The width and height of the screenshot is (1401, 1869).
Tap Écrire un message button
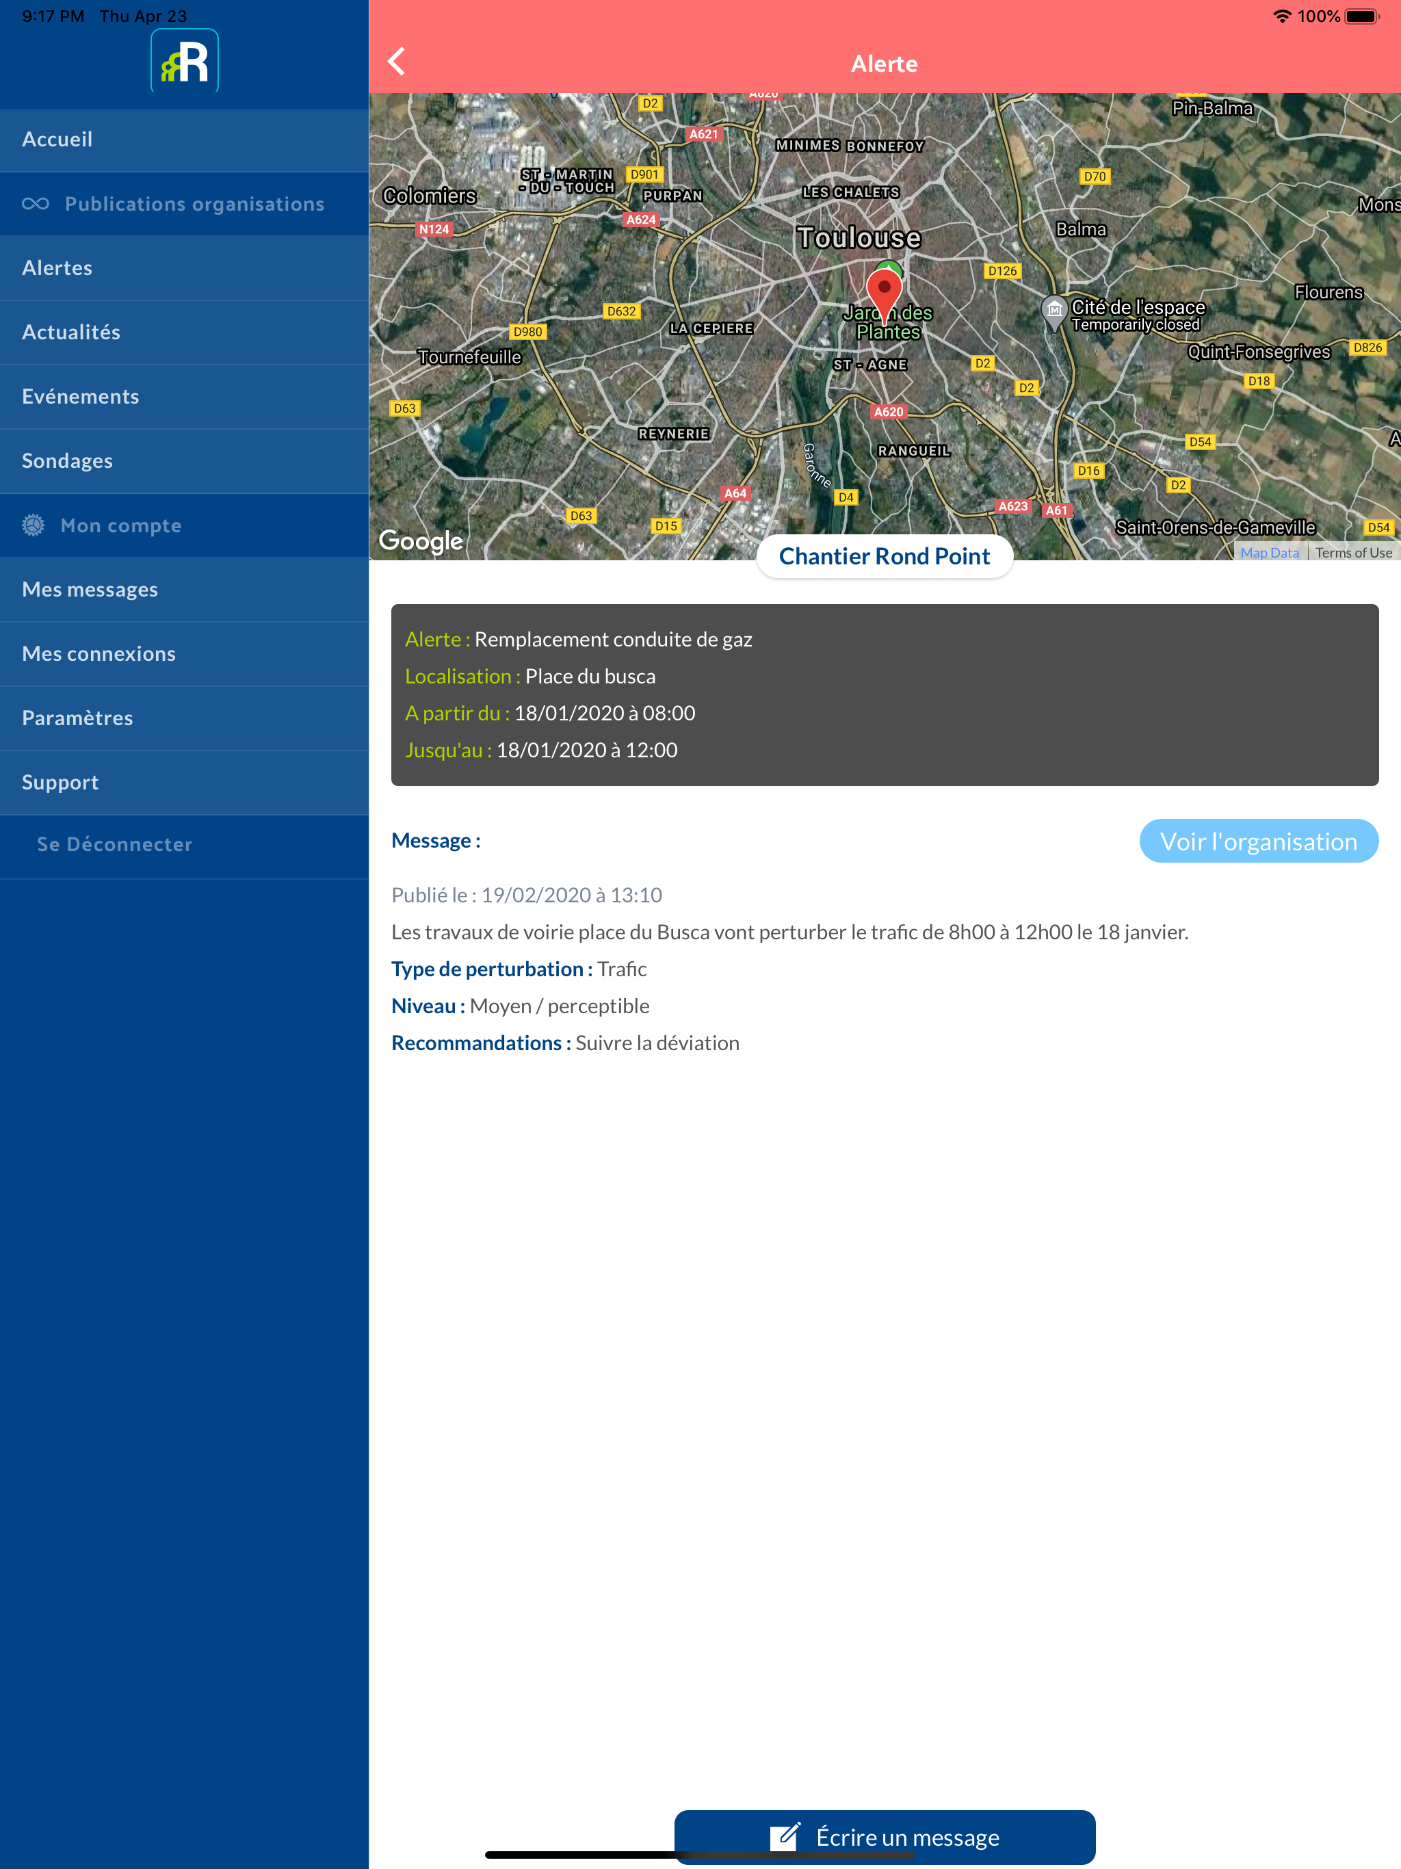tap(884, 1836)
